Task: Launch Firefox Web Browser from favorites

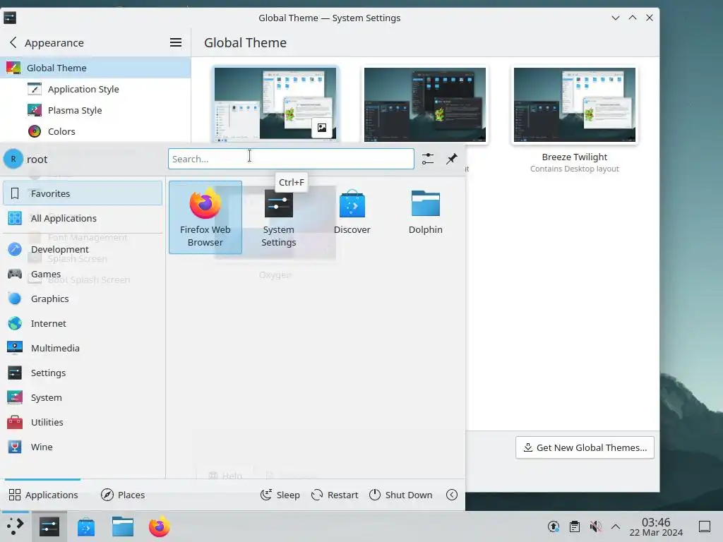Action: 205,217
